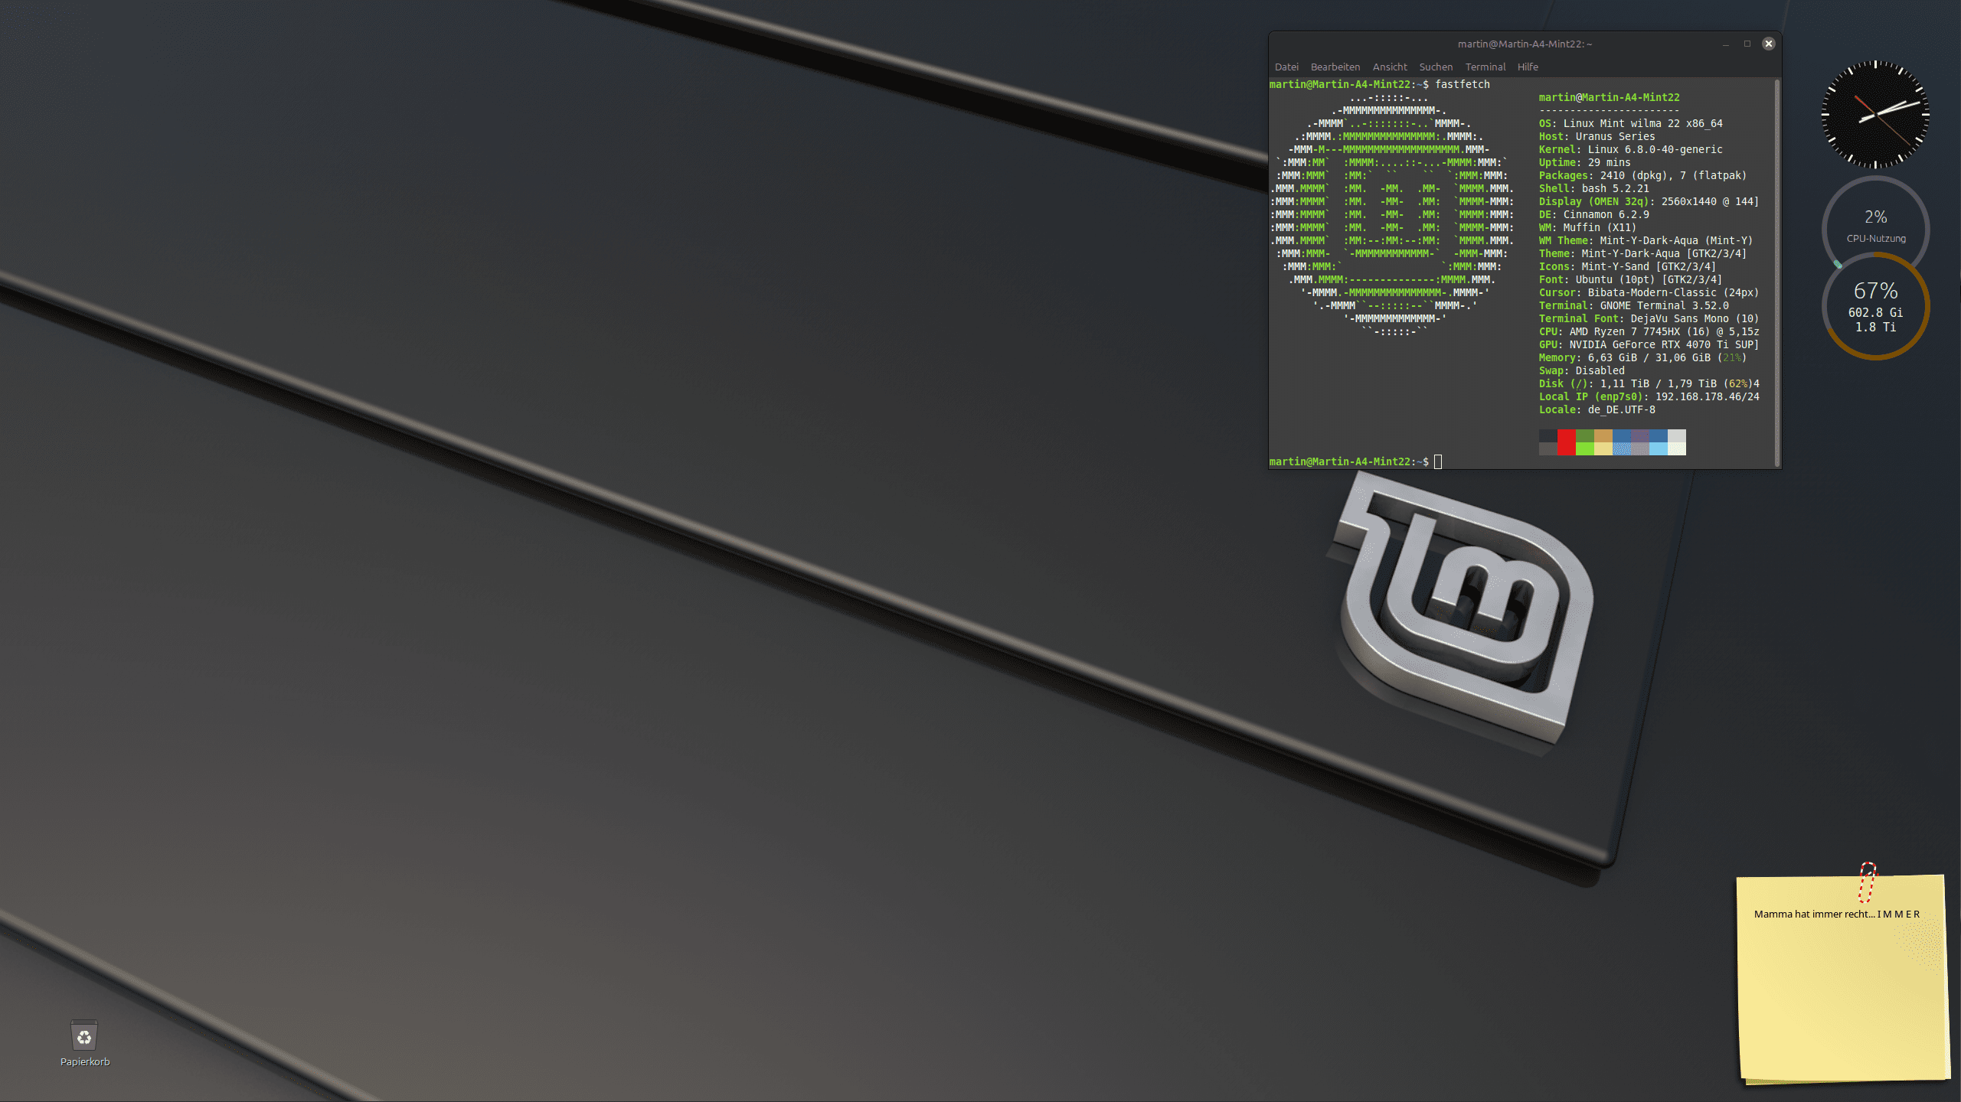This screenshot has width=1961, height=1102.
Task: Click the 'fastfetch' command text in the terminal
Action: click(x=1462, y=84)
